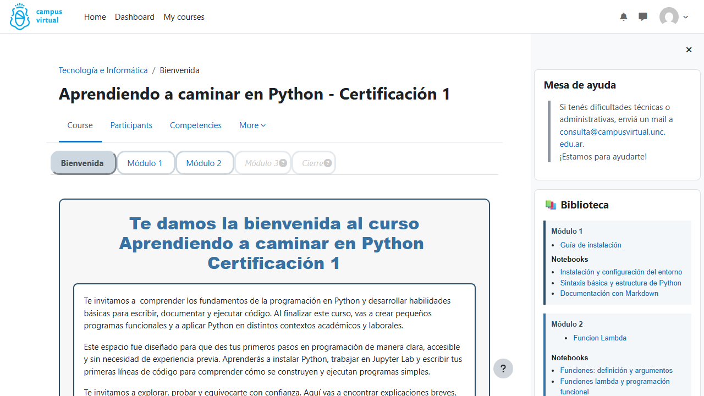Click the '¡Estamos para ayudarte!' text

(603, 157)
